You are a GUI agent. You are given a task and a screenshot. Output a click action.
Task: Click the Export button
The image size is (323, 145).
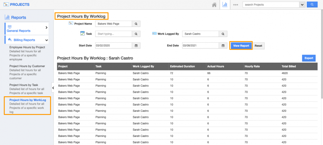click(309, 58)
